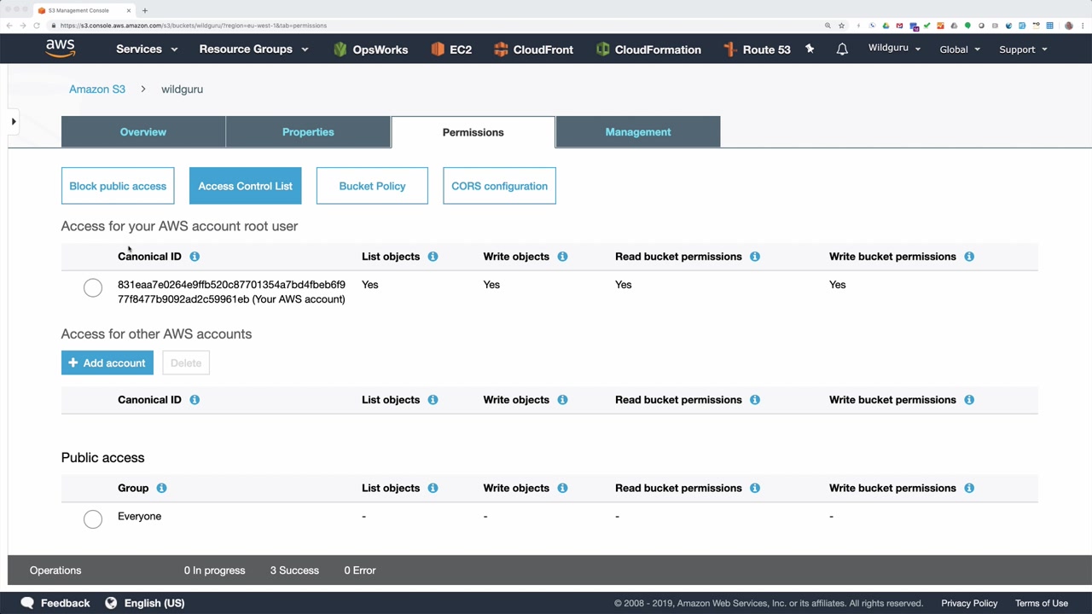Open the EC2 shortcut icon

[438, 49]
